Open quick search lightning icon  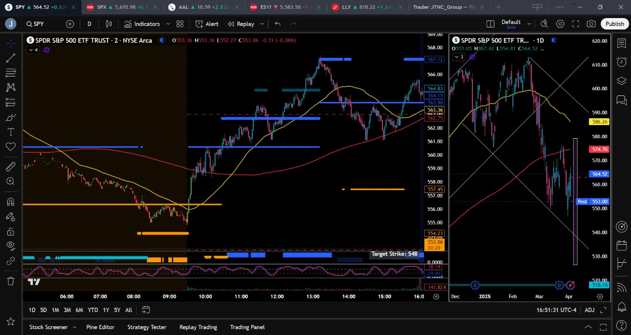coord(545,24)
